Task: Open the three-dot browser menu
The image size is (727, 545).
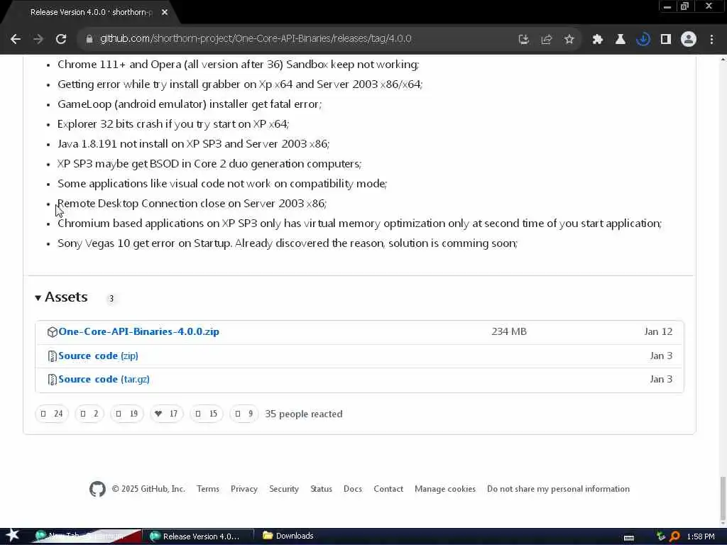Action: 711,40
